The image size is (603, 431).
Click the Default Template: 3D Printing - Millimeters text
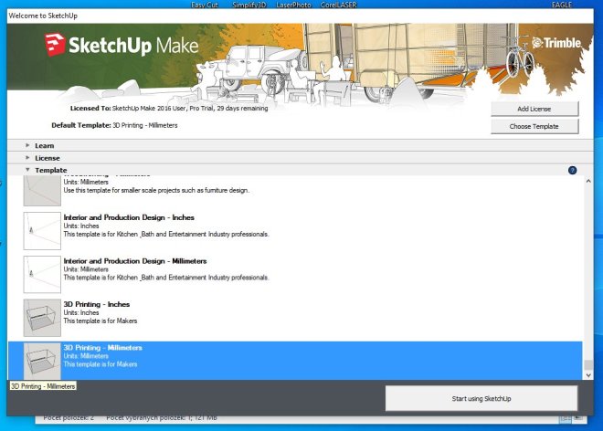click(x=114, y=125)
